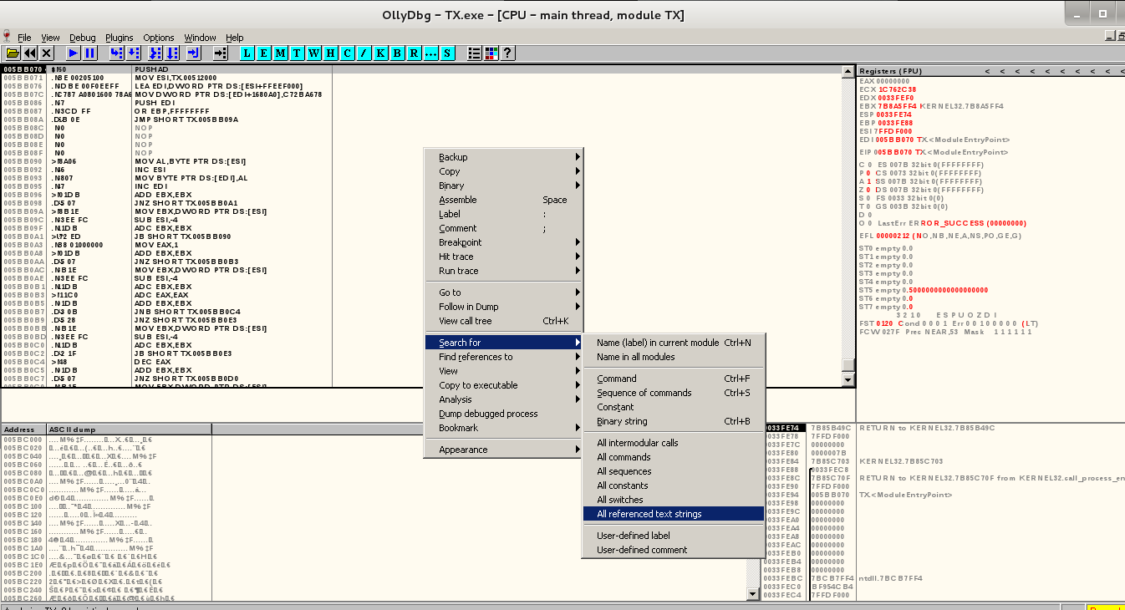Click the dump pane scrollbar down arrow
Viewport: 1125px width, 610px height.
pyautogui.click(x=752, y=594)
